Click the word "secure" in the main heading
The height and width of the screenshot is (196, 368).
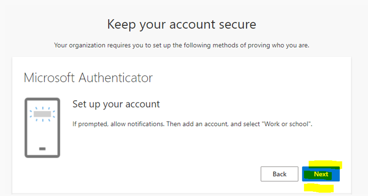(x=236, y=25)
